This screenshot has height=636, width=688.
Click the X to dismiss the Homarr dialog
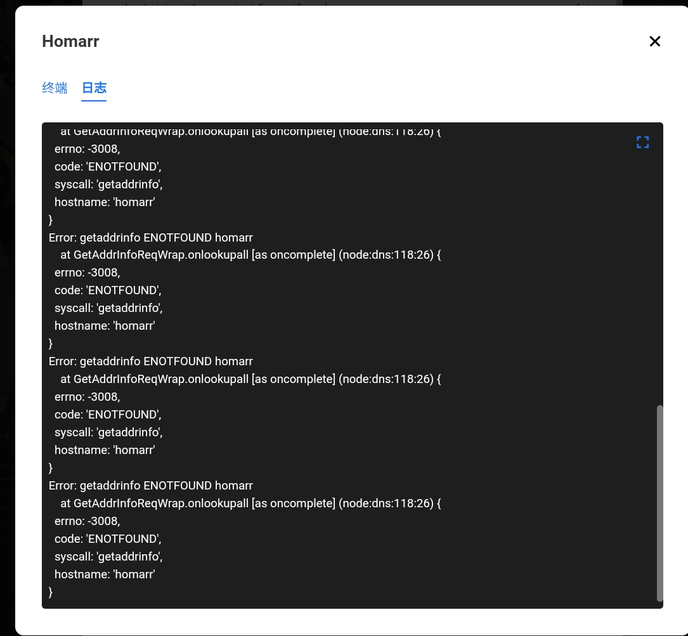pyautogui.click(x=654, y=41)
